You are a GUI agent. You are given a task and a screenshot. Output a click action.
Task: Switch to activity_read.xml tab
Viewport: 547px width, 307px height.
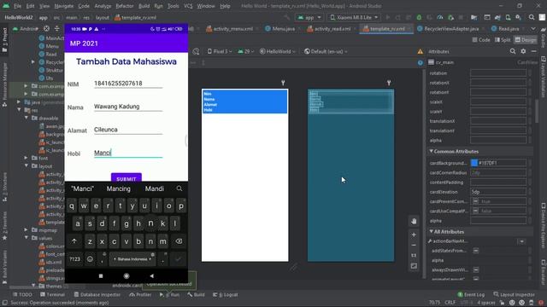(x=329, y=29)
